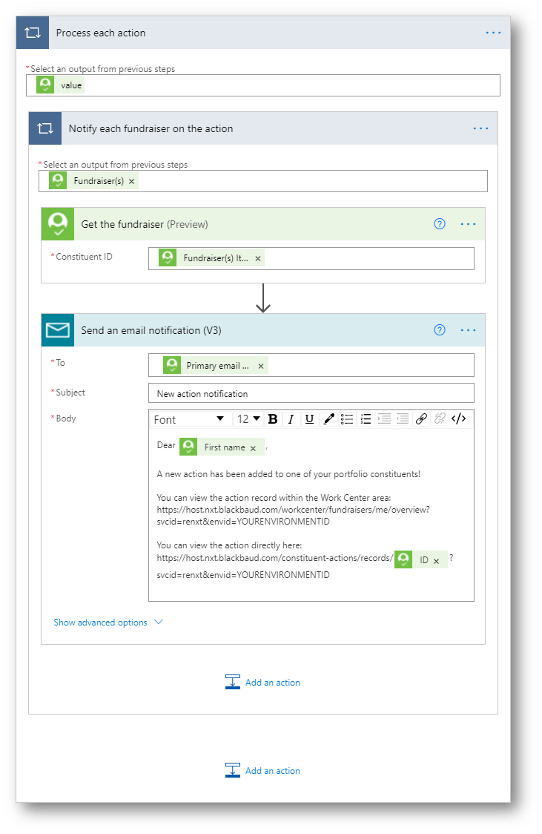The image size is (542, 834).
Task: Click Add an action inside Notify loop
Action: [262, 683]
